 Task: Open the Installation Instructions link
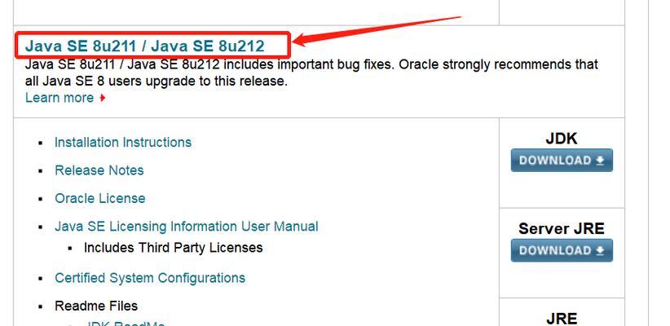coord(123,143)
